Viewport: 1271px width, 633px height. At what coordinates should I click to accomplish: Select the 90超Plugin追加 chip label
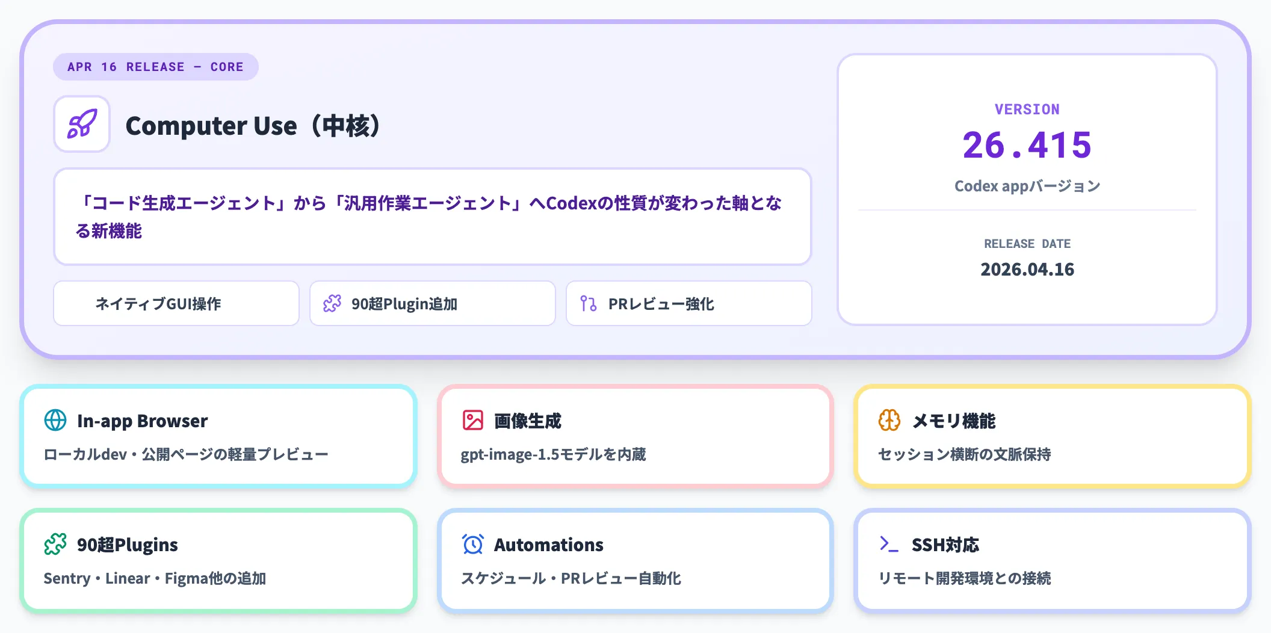click(x=404, y=304)
